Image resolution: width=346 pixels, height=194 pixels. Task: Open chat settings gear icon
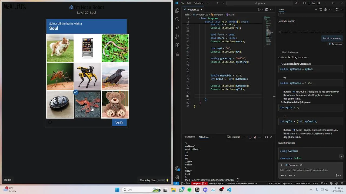[325, 9]
